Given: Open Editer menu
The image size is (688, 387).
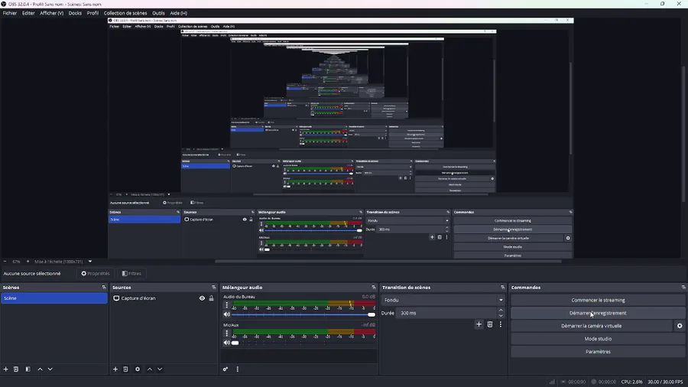Looking at the screenshot, I should tap(28, 13).
